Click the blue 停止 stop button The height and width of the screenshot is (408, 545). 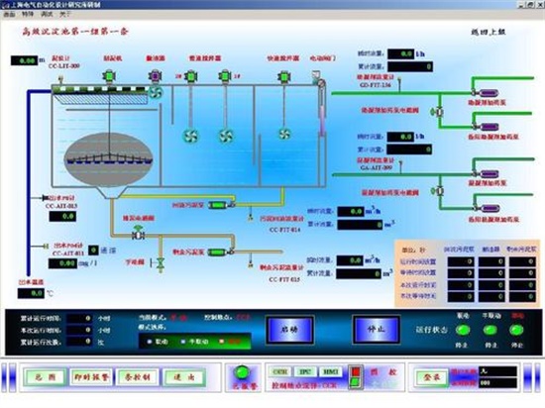click(377, 329)
